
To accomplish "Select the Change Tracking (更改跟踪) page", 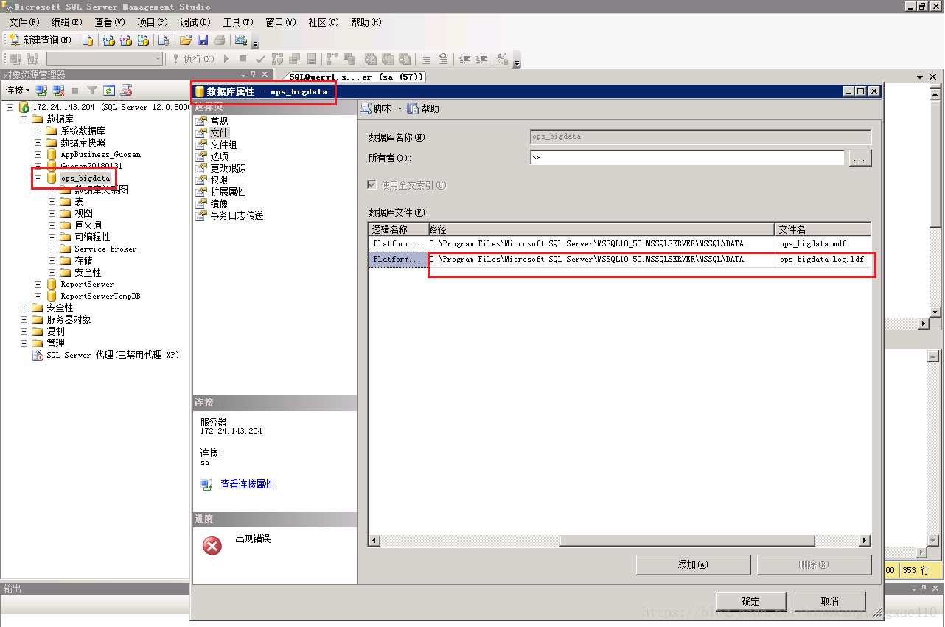I will (x=228, y=168).
